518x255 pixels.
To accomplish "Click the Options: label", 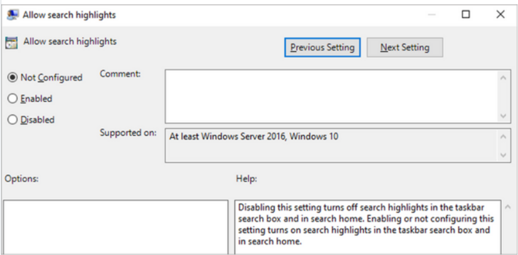I will 21,179.
